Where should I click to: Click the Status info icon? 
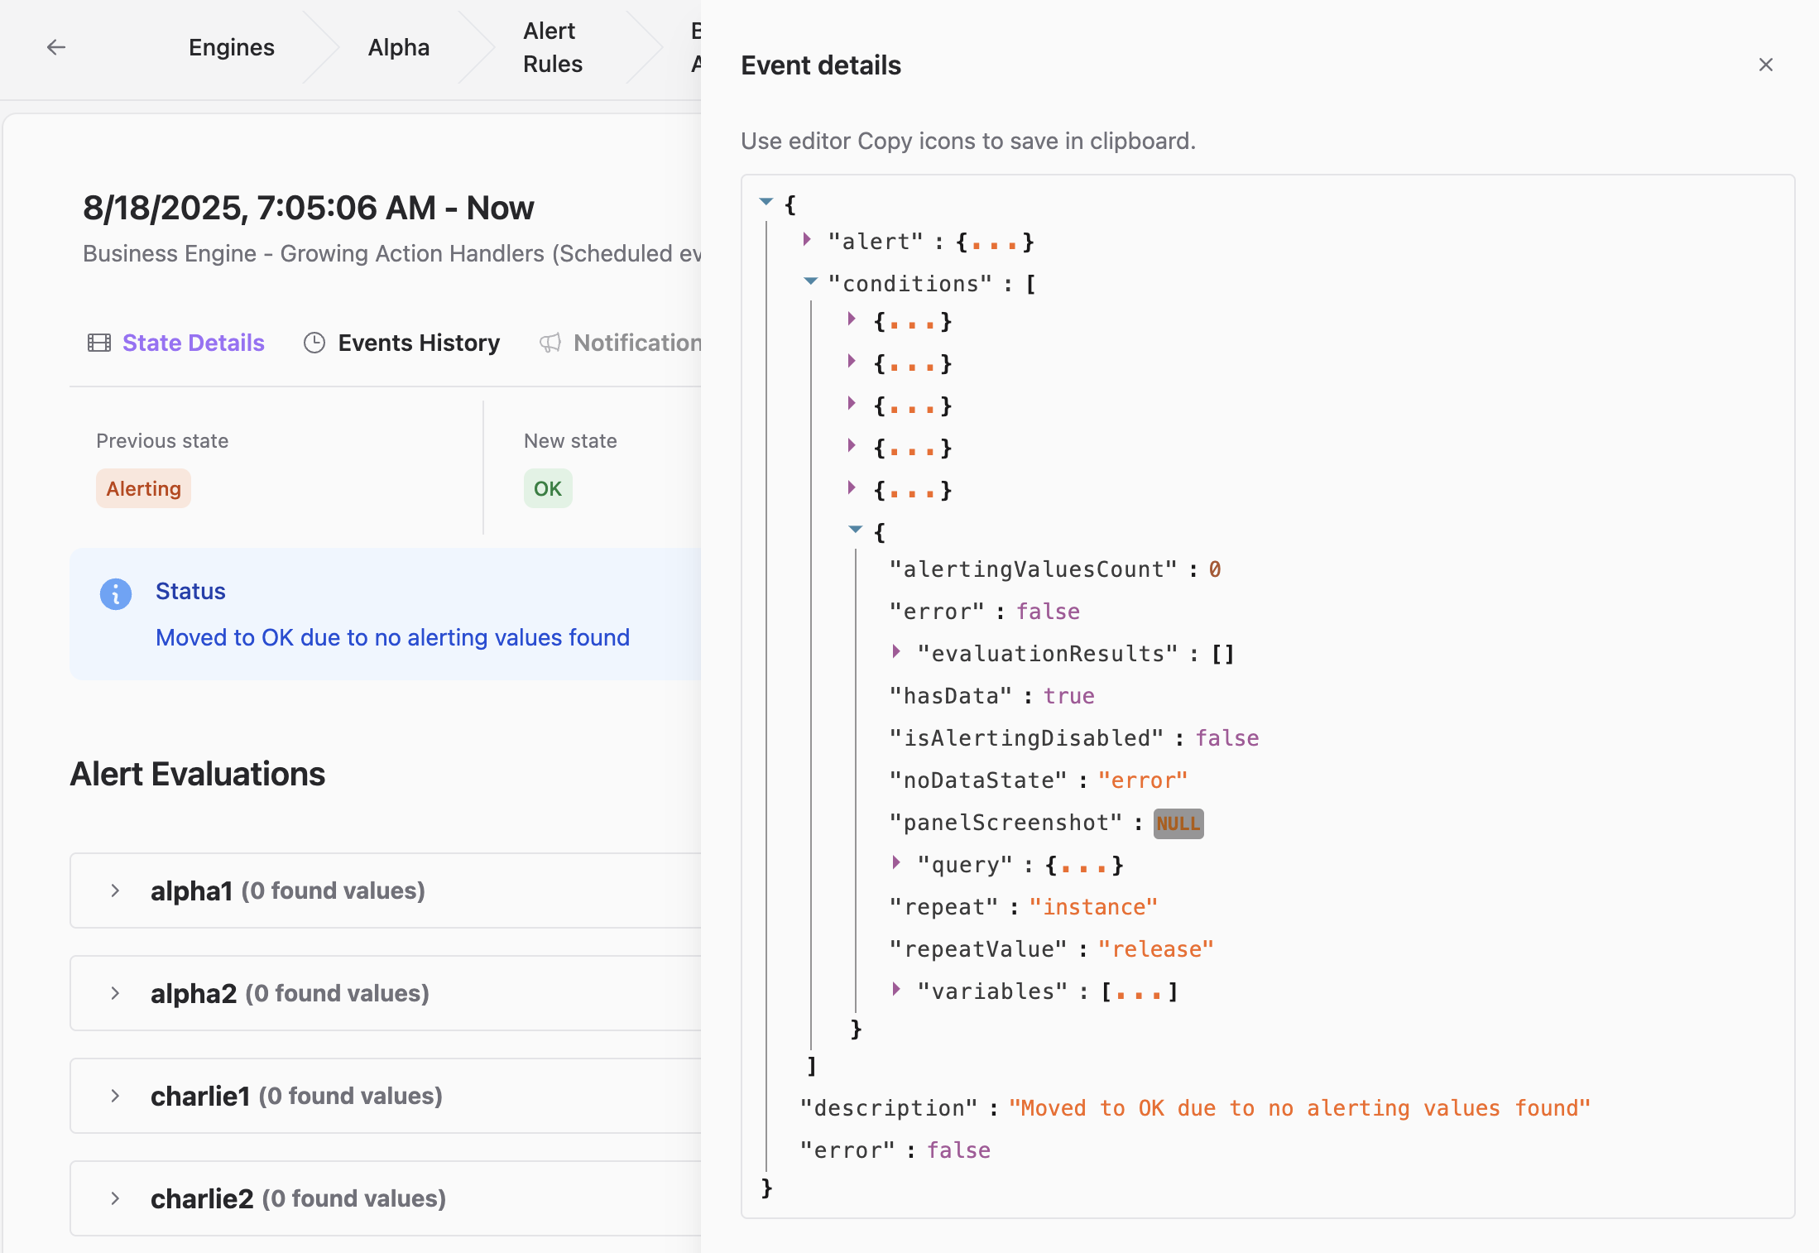tap(116, 594)
